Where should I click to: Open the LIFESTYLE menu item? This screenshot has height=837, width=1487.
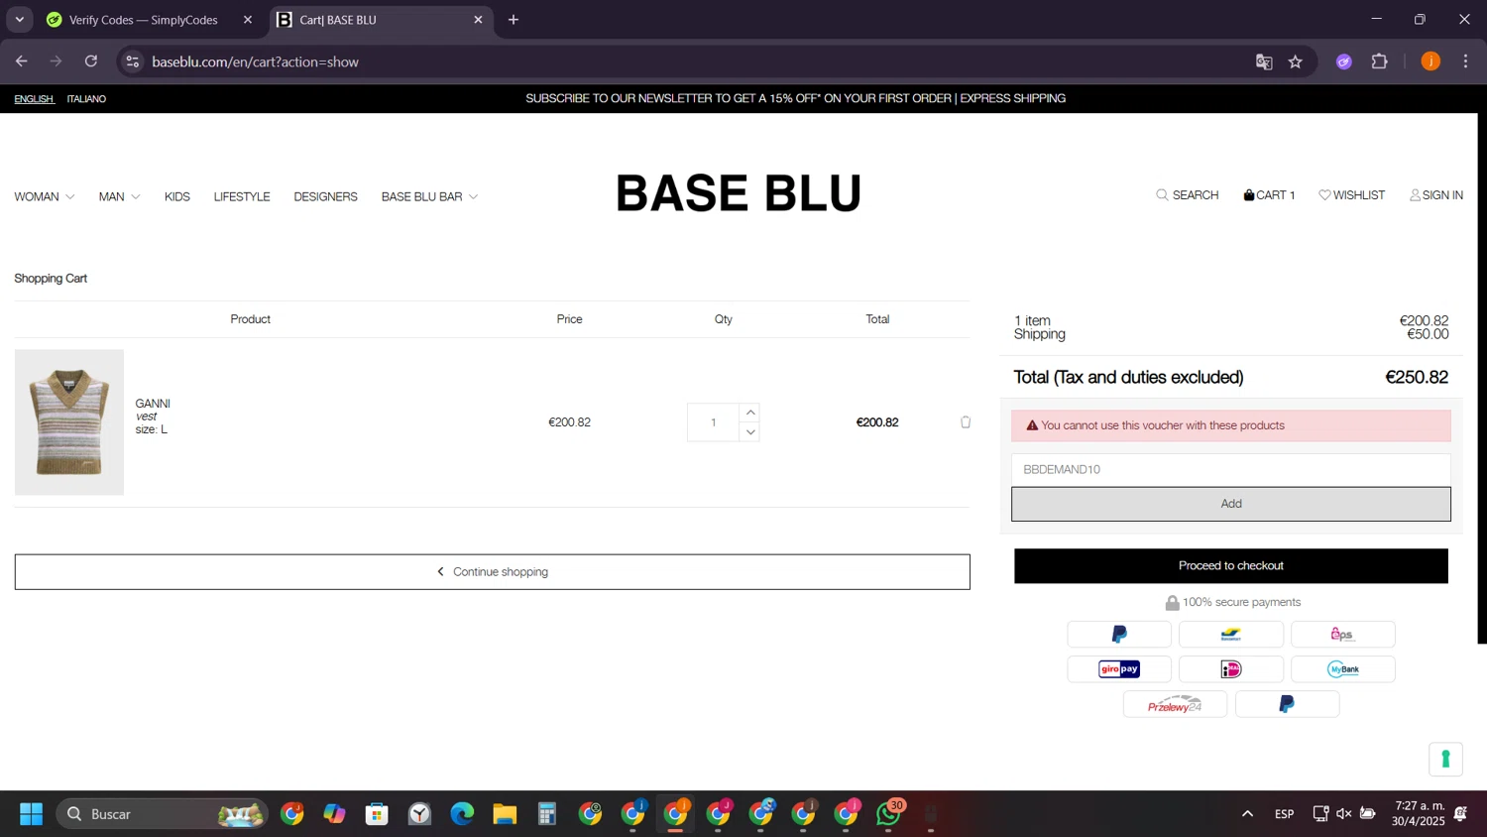pyautogui.click(x=242, y=197)
